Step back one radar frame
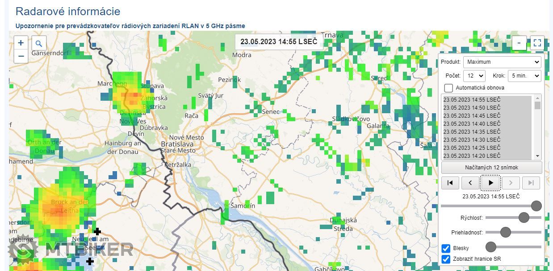 pos(470,183)
